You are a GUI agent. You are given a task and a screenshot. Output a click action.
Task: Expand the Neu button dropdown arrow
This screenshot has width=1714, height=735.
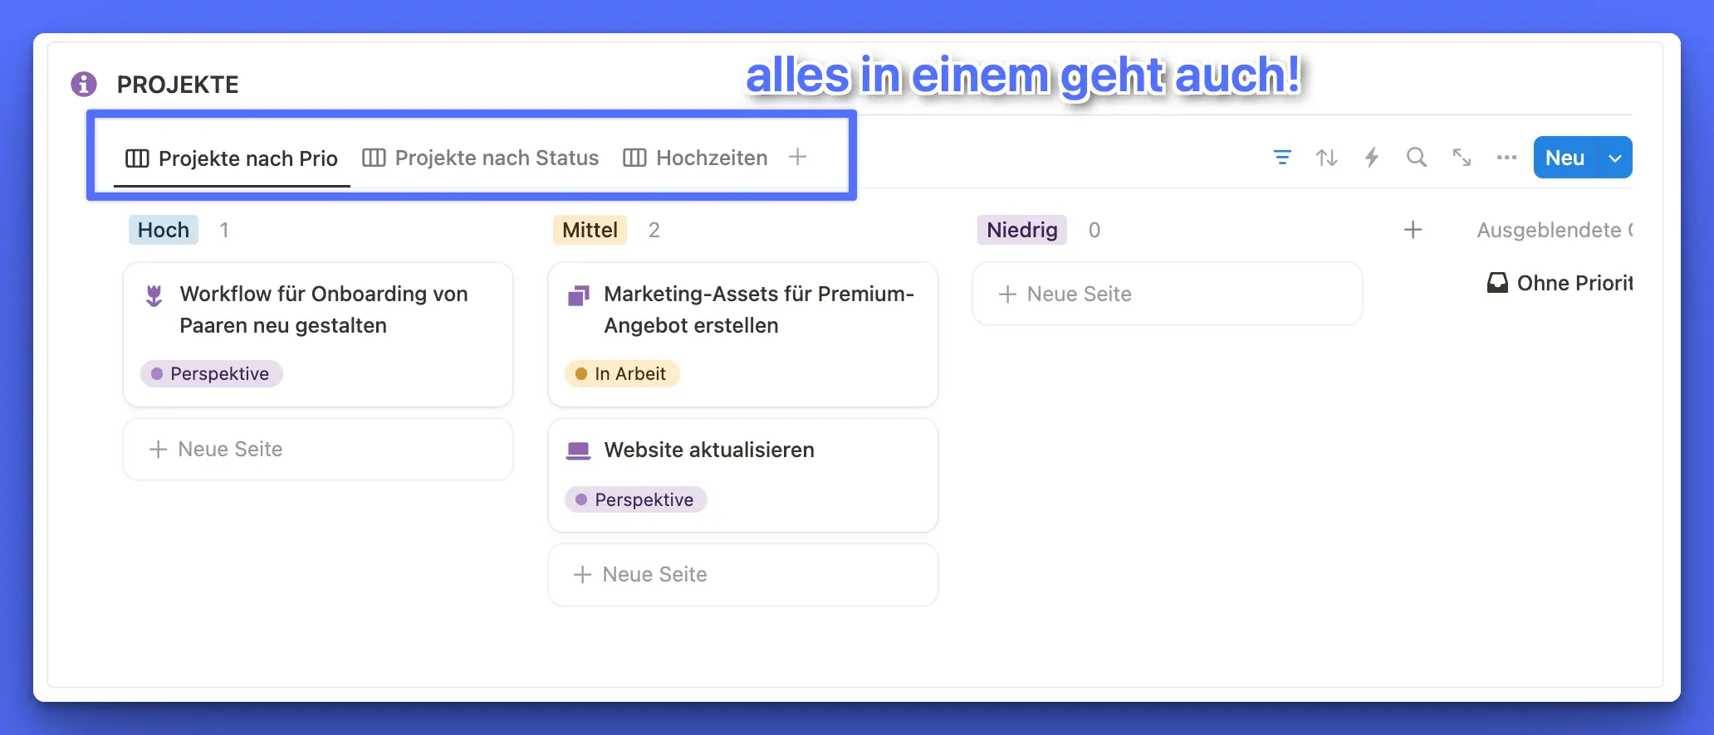(x=1615, y=158)
